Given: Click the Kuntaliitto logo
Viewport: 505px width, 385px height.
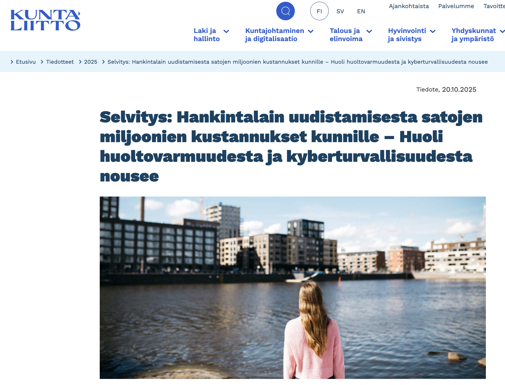Looking at the screenshot, I should tap(46, 20).
